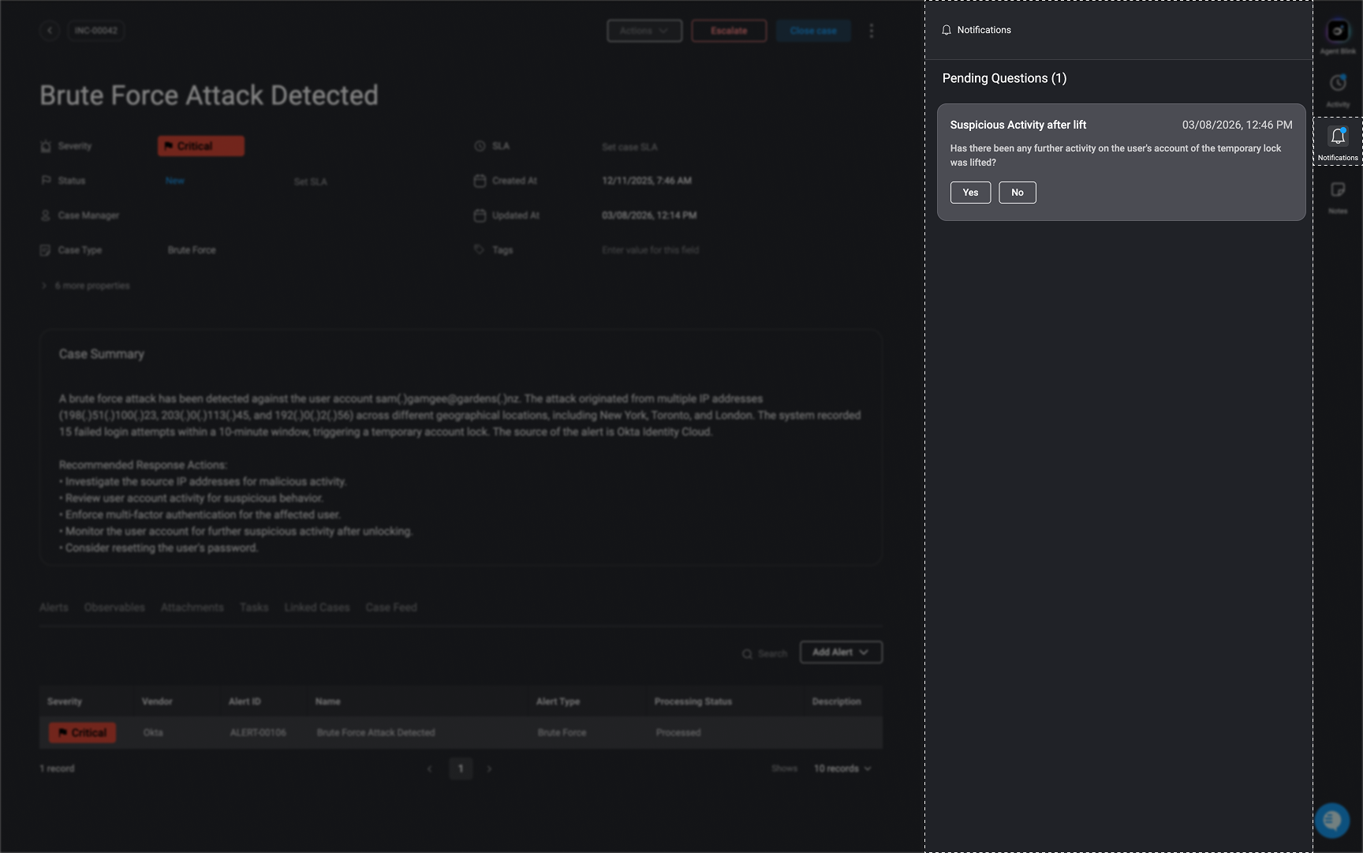Expand 6 more properties
Viewport: 1363px width, 853px height.
click(86, 286)
